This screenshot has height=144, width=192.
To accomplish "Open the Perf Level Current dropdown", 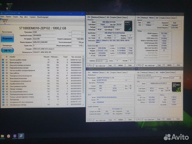I will [175, 78].
